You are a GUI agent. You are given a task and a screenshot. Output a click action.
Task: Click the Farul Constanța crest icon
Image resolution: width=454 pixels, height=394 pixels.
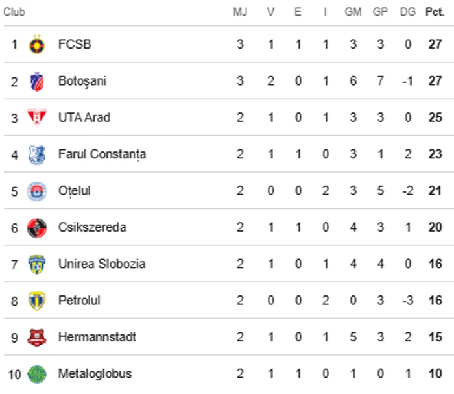37,154
